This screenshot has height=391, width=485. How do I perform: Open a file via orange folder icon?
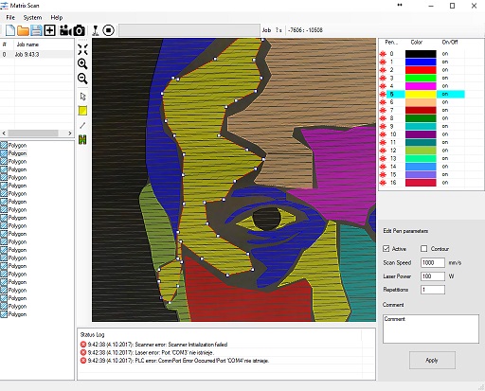point(23,30)
